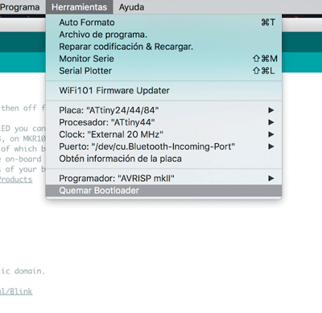Expand Programador AVRISP mkII submenu

pos(163,179)
